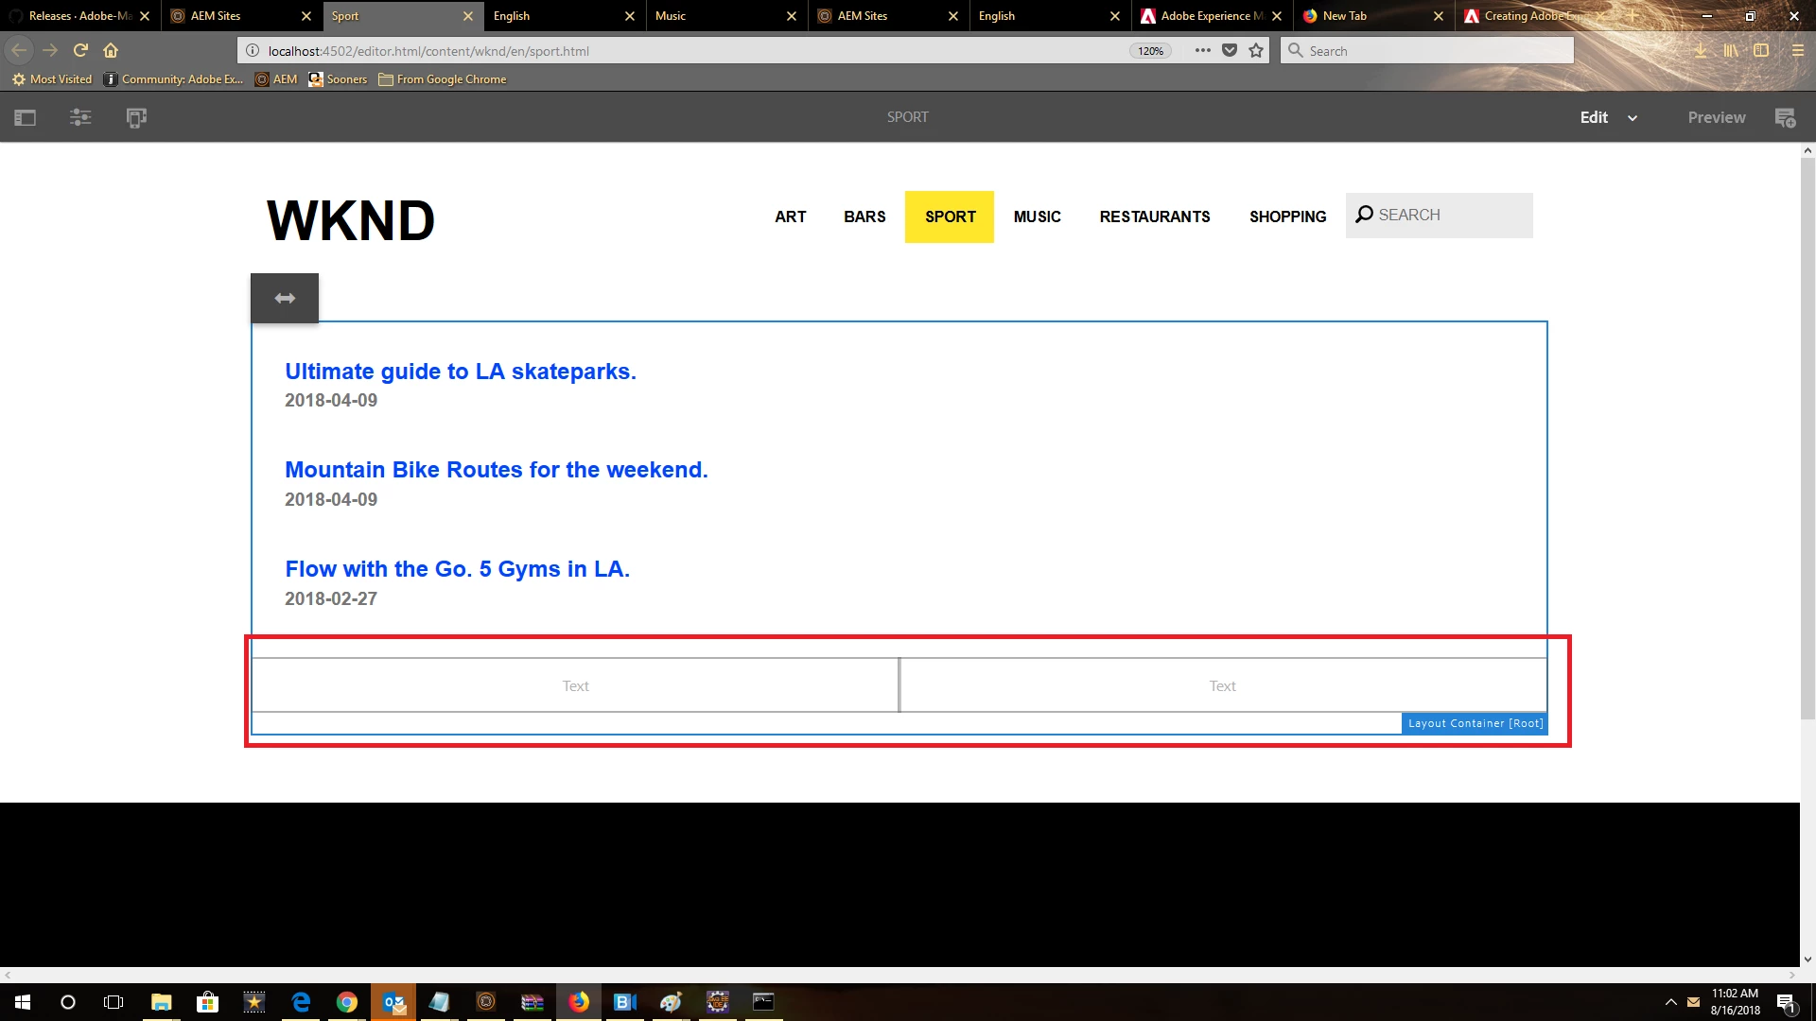Reload the page in Firefox

pos(80,50)
